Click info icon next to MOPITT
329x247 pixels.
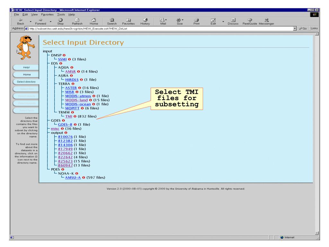(82, 108)
